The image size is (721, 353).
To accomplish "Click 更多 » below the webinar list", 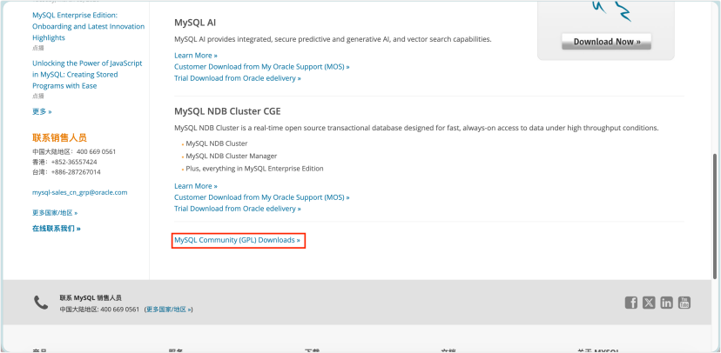I will (42, 111).
